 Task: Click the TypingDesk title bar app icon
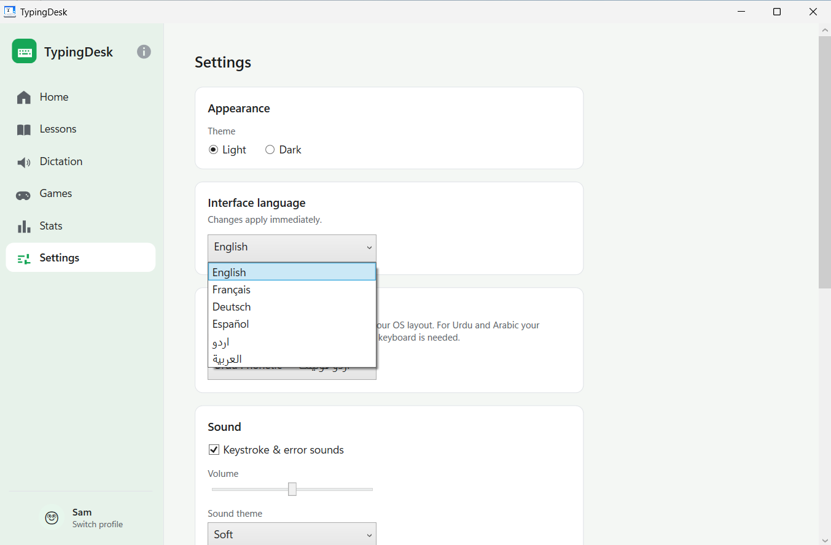(x=10, y=12)
